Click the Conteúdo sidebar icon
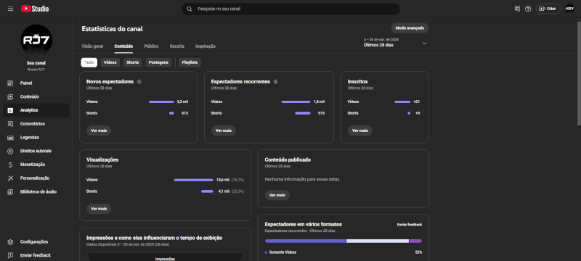Image resolution: width=581 pixels, height=261 pixels. coord(10,97)
